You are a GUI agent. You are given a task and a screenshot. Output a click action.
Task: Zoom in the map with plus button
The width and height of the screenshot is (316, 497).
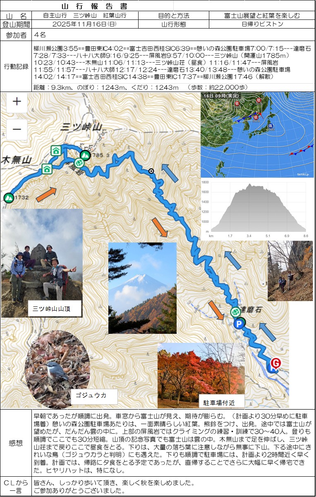[x=17, y=102]
